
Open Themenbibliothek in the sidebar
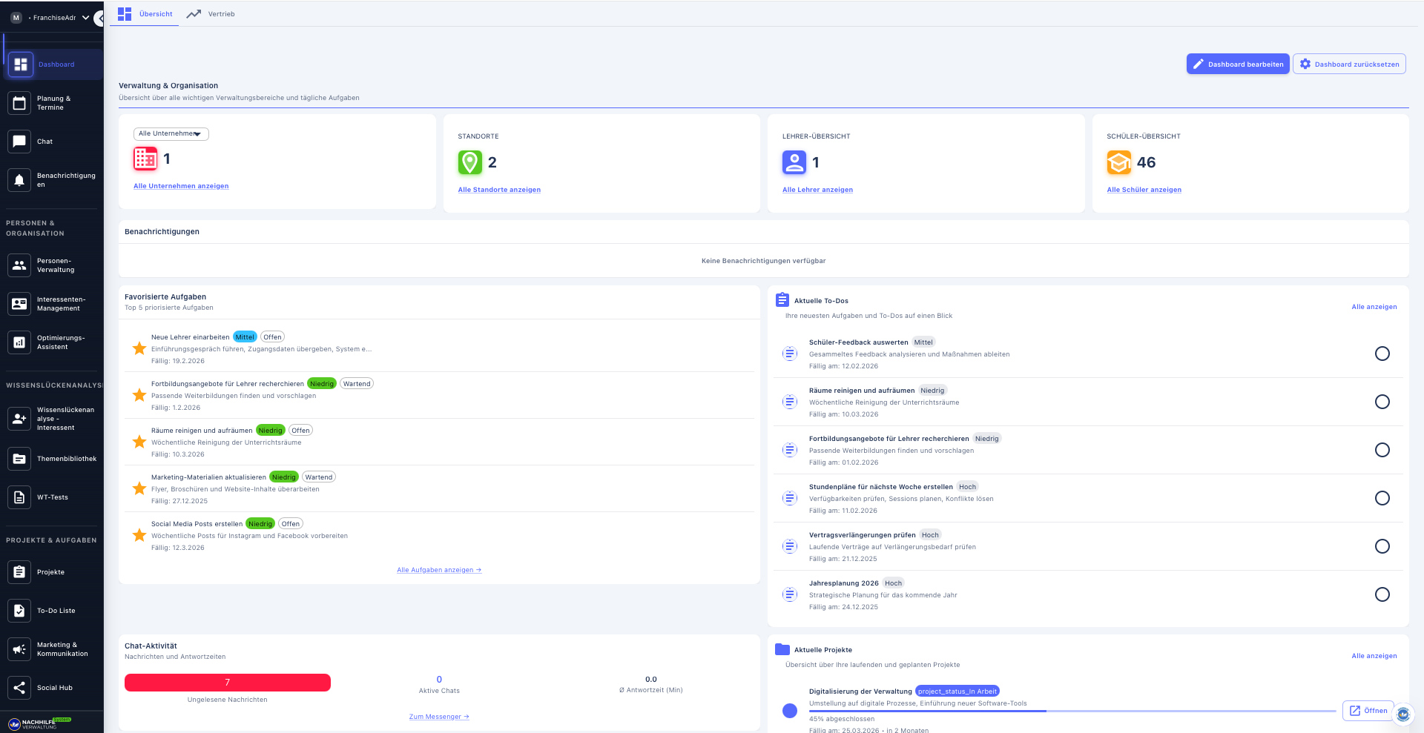point(19,459)
